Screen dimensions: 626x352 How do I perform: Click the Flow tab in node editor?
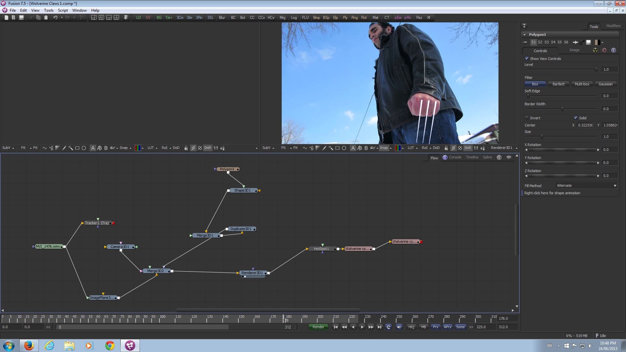tap(434, 157)
